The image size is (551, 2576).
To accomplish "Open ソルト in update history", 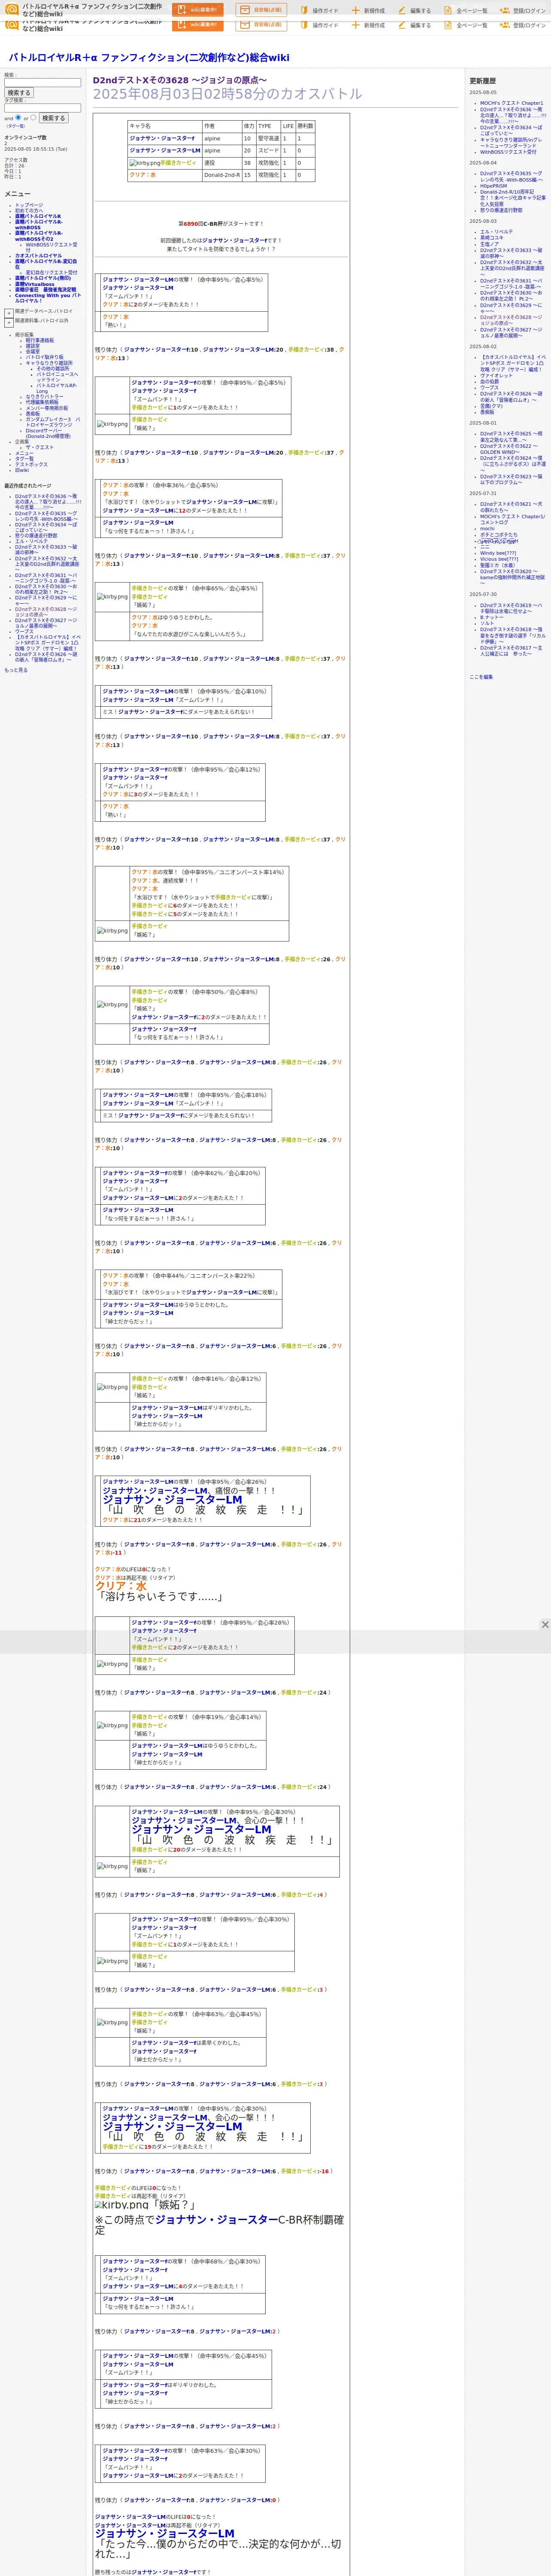I will click(x=487, y=624).
